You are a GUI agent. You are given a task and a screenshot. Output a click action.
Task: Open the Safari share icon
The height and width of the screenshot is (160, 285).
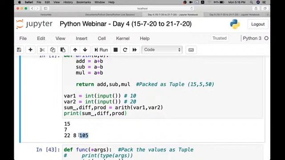(256, 8)
